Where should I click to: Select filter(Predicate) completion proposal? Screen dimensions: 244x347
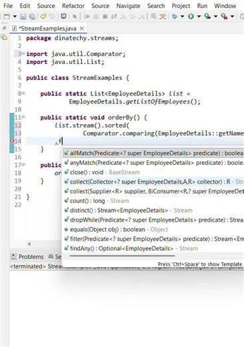(x=153, y=239)
